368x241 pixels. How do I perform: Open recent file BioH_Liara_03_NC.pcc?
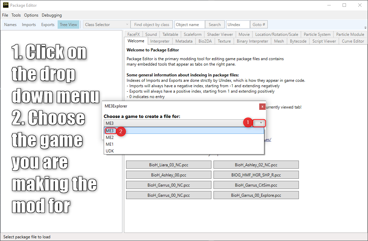(169, 165)
